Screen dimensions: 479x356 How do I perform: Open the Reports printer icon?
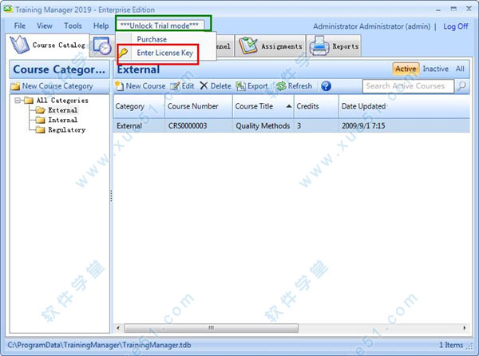319,45
